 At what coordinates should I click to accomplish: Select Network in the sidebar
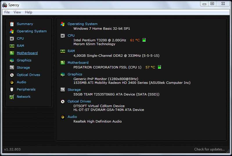pyautogui.click(x=24, y=97)
